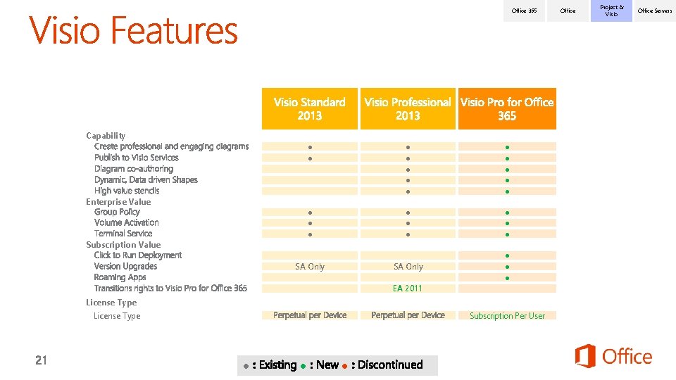Click Office 365 dot for Volume Activation
This screenshot has height=380, width=676.
(507, 224)
